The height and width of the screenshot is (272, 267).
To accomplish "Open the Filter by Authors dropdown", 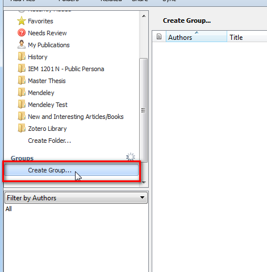I will coord(76,198).
